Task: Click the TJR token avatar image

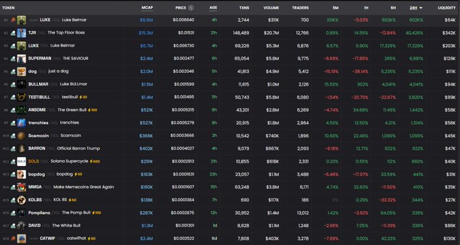Action: pyautogui.click(x=22, y=33)
